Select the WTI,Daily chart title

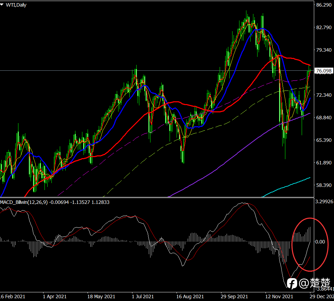tap(16, 5)
